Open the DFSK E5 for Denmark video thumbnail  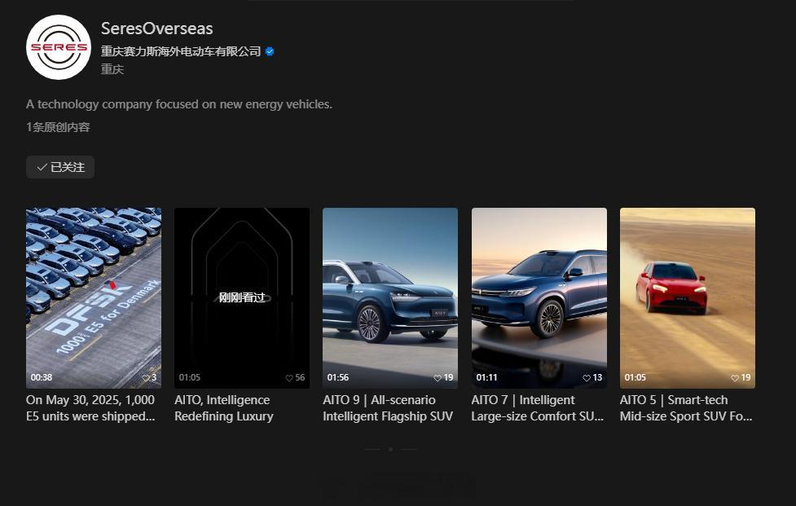click(94, 298)
